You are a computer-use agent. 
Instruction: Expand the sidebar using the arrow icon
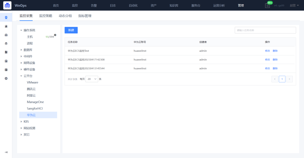[6, 152]
